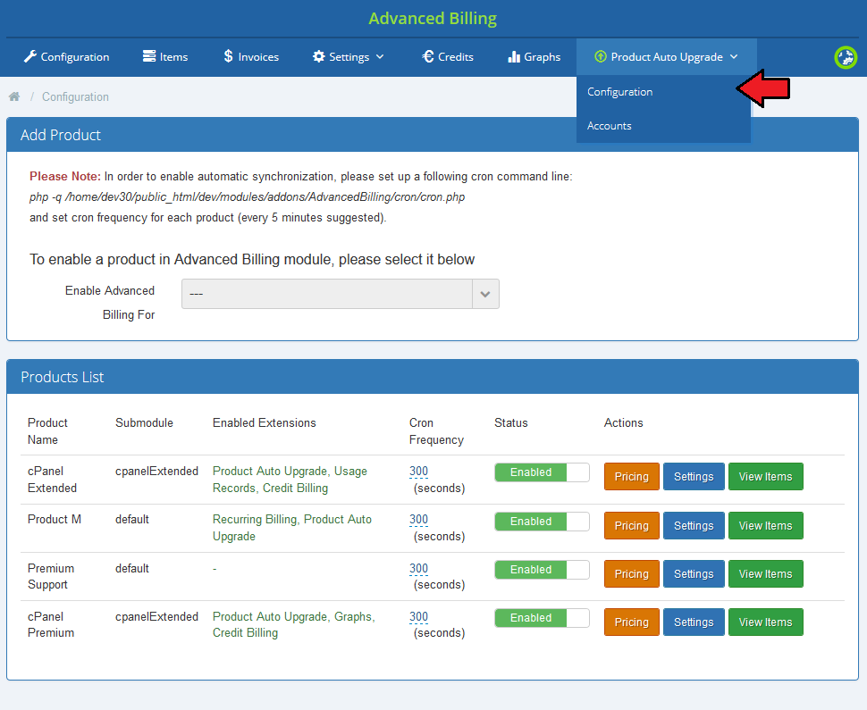
Task: Edit cron frequency 300 for cPanel Extended
Action: pyautogui.click(x=418, y=472)
